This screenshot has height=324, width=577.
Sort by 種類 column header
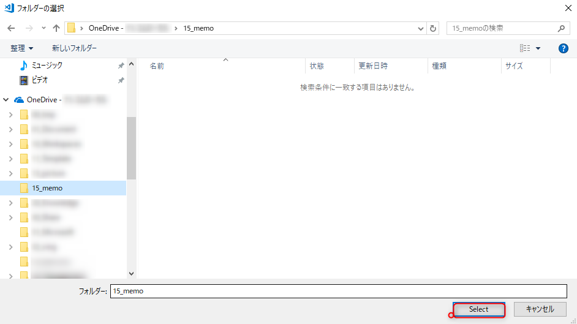(439, 66)
